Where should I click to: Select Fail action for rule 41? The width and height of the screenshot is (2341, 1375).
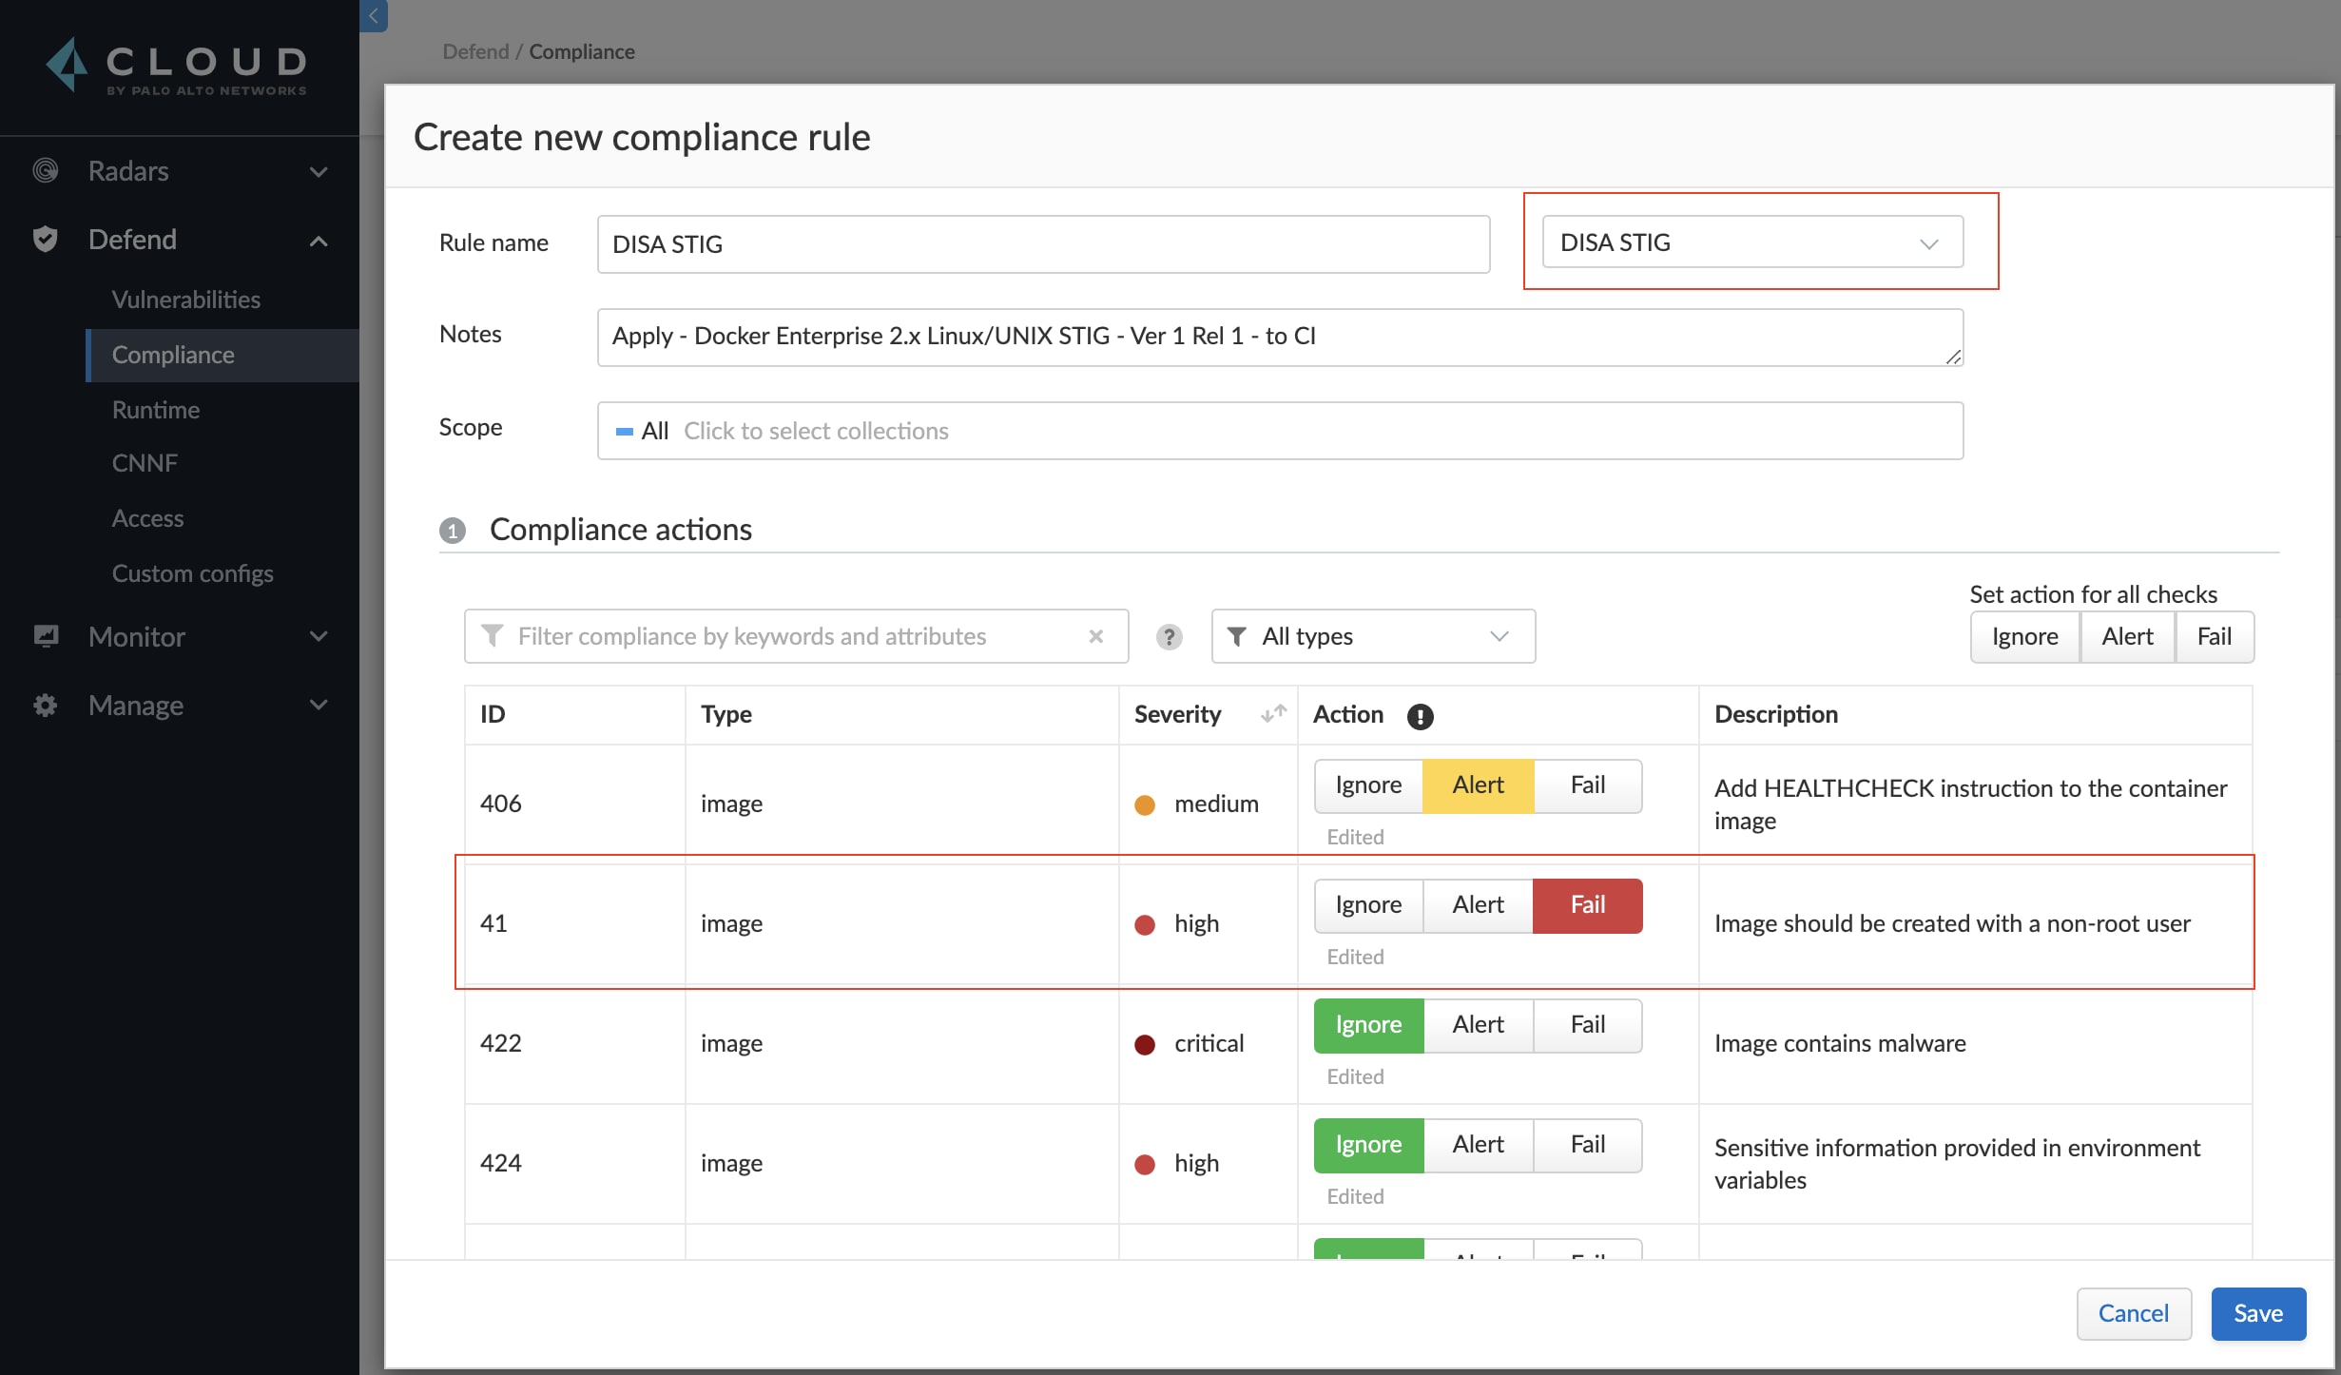(1587, 905)
